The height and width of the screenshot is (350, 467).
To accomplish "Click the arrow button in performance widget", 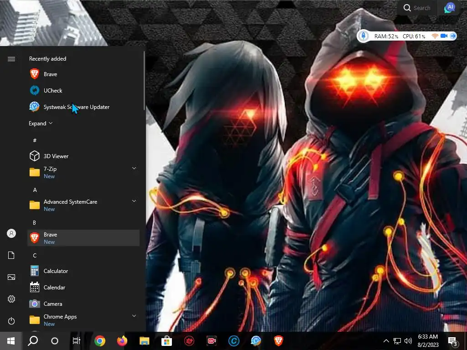I will (x=453, y=36).
